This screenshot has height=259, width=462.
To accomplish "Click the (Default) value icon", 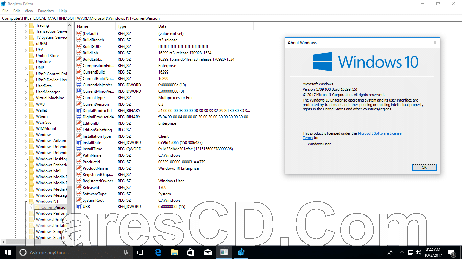I will (x=79, y=34).
